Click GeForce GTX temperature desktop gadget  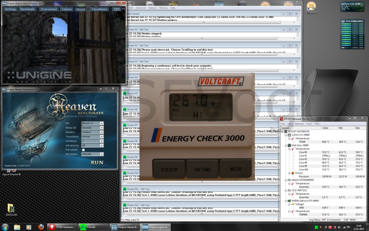pyautogui.click(x=352, y=7)
